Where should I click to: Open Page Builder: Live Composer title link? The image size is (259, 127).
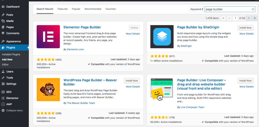pyautogui.click(x=202, y=84)
